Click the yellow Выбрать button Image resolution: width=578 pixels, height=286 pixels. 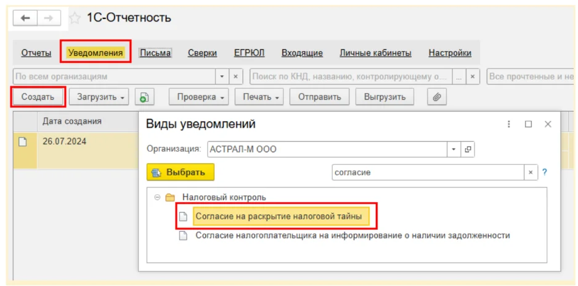[181, 173]
